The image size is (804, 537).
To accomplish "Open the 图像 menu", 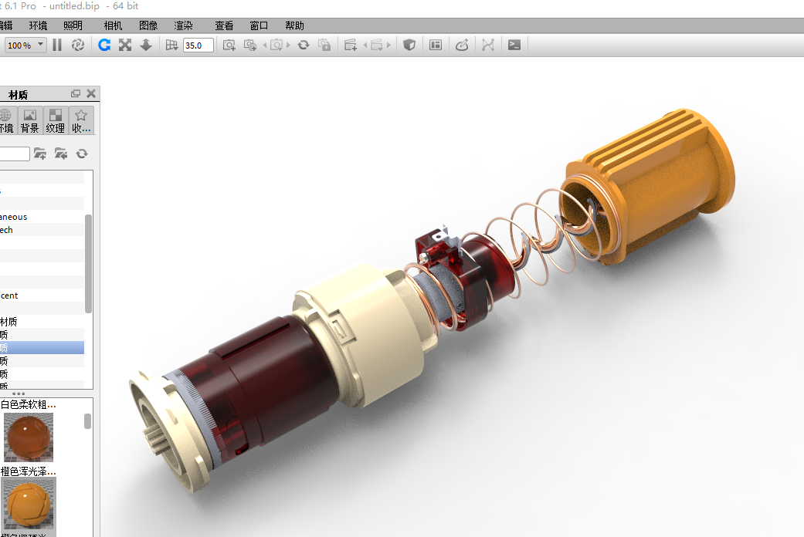I will pyautogui.click(x=148, y=25).
